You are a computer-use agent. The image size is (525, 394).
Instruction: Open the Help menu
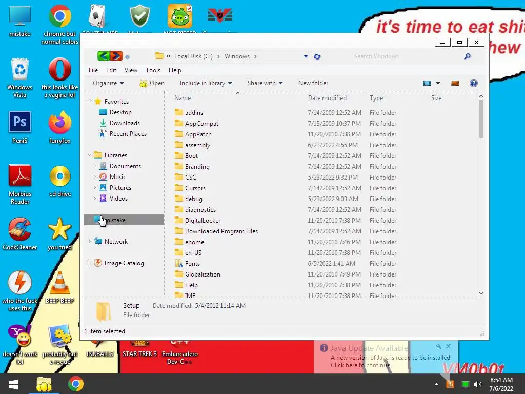[175, 70]
